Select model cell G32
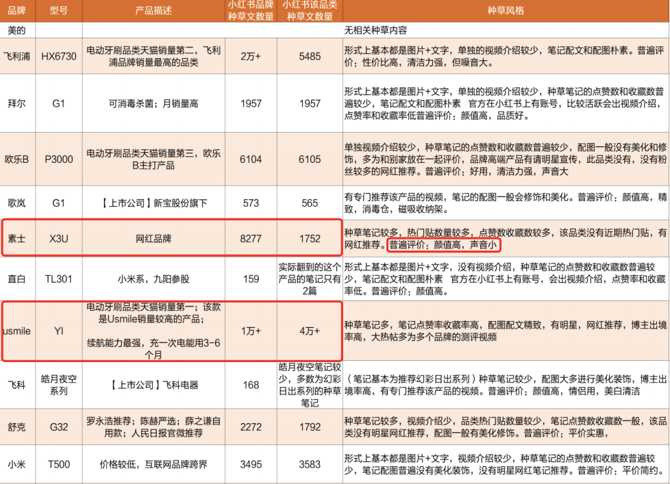This screenshot has height=484, width=670. point(59,426)
